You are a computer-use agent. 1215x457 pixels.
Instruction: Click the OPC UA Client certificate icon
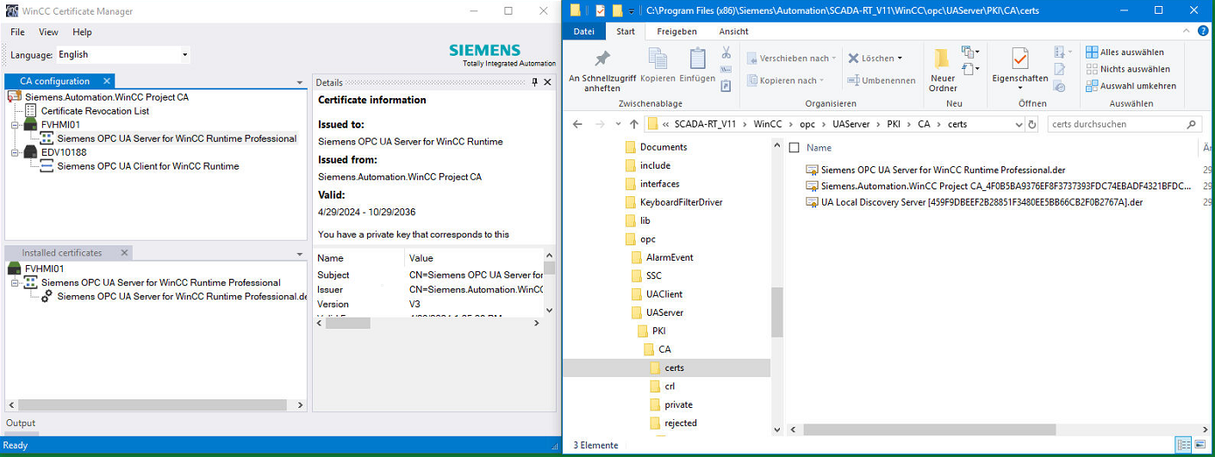coord(47,166)
